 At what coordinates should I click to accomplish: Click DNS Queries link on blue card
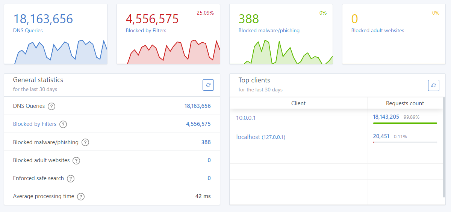click(x=28, y=31)
